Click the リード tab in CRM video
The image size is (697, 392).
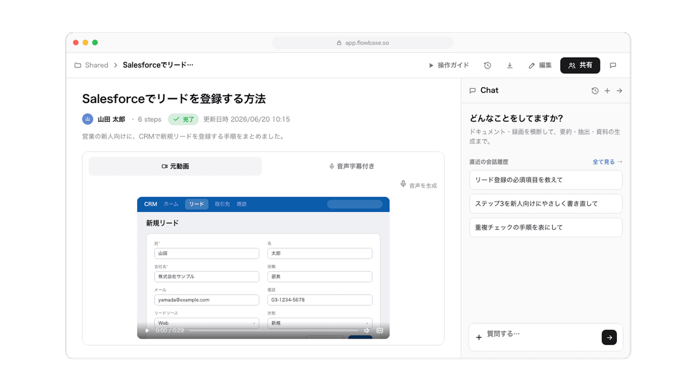click(x=197, y=204)
